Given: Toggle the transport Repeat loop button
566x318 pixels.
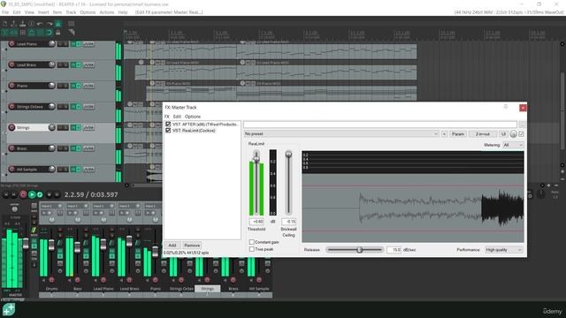Looking at the screenshot, I should click(40, 194).
